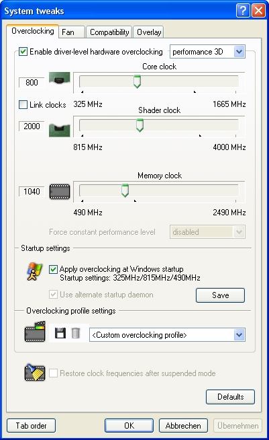Image resolution: width=269 pixels, height=440 pixels.
Task: Check the Link clocks checkbox
Action: pos(23,105)
